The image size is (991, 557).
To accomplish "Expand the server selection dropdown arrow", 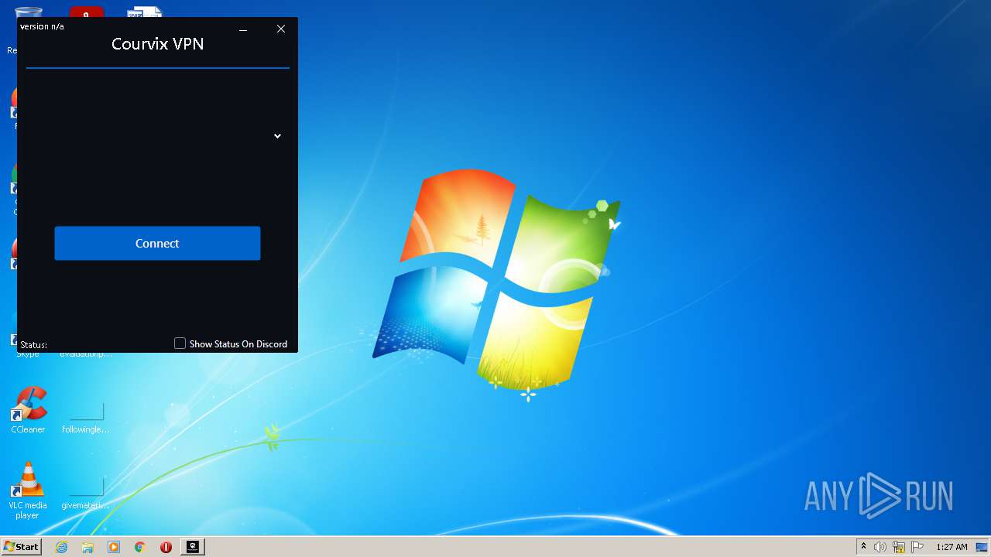I will tap(277, 136).
